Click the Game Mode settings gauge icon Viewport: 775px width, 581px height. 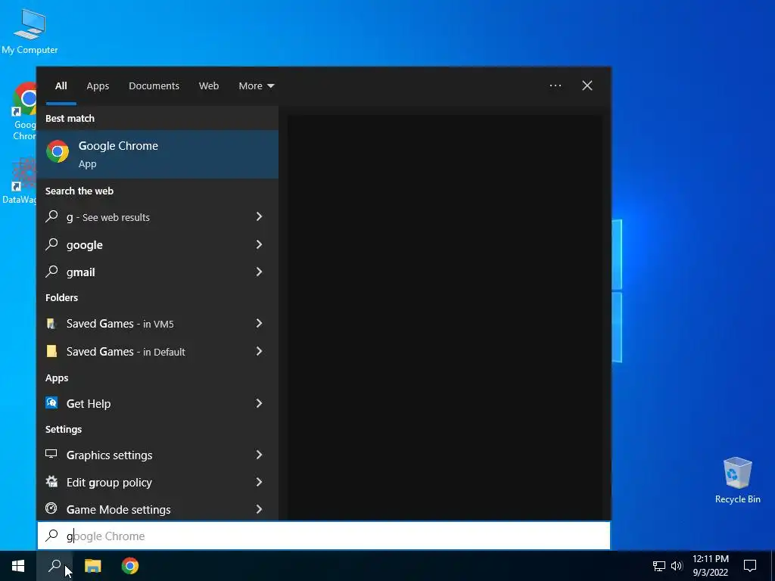51,508
